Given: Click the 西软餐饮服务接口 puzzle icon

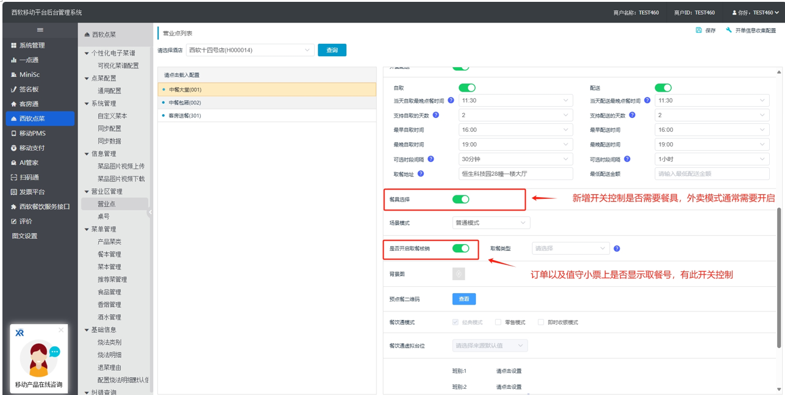Looking at the screenshot, I should click(14, 206).
